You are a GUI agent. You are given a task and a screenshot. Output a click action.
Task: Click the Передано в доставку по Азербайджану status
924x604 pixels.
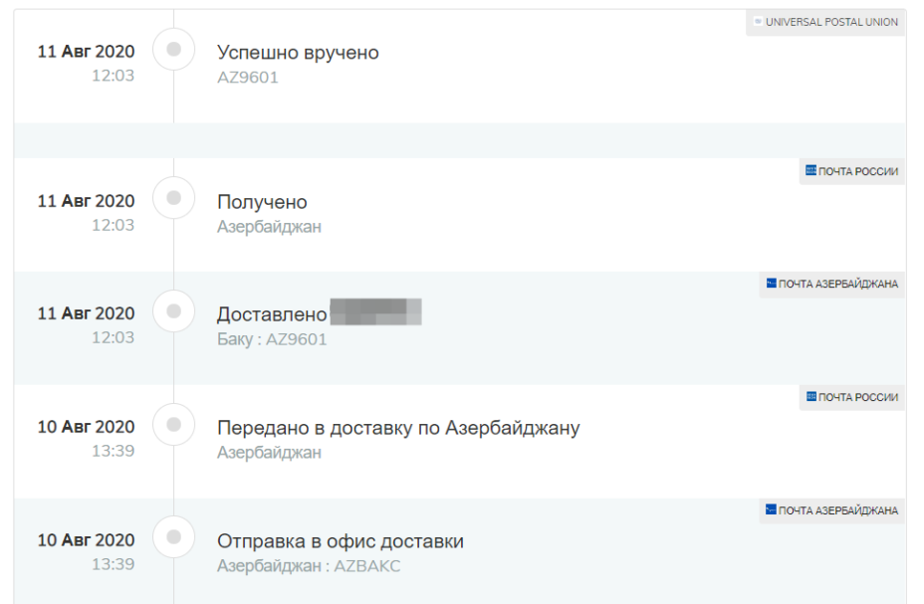398,428
